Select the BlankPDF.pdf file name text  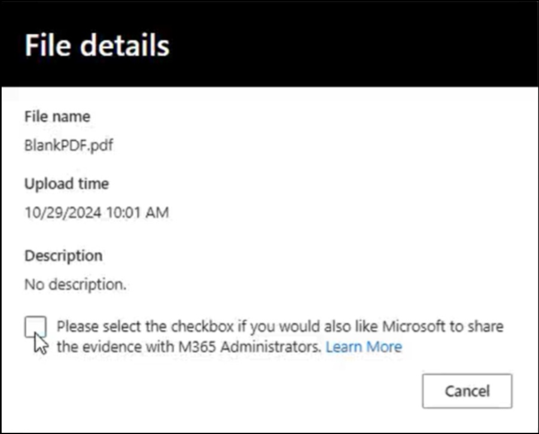click(69, 145)
